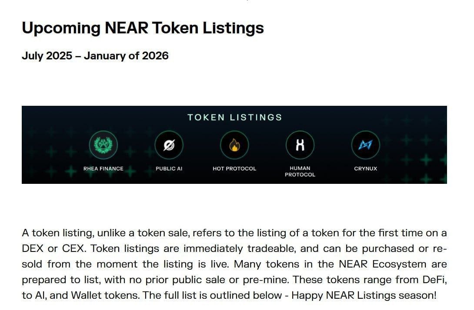Click the TOKEN LISTINGS banner title
474x310 pixels.
234,117
